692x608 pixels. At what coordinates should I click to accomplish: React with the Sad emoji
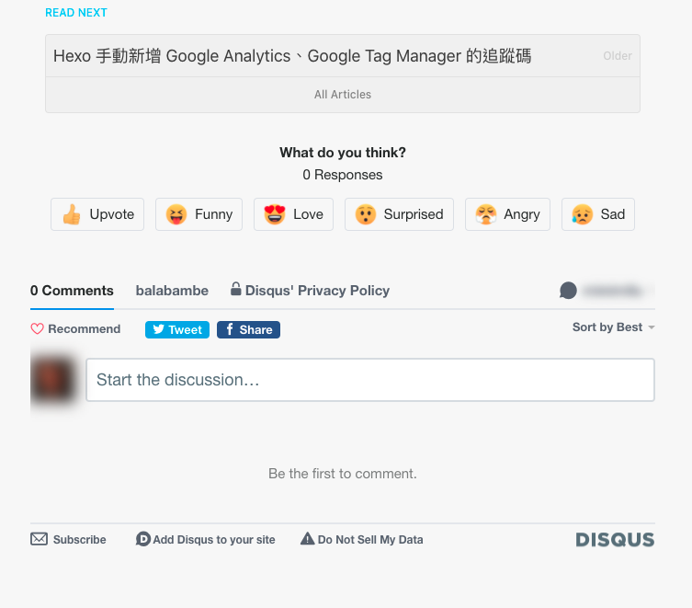tap(597, 214)
